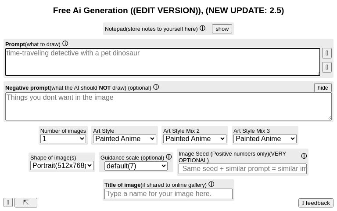Show the Notepad section
Screen dimensions: 337x211
(x=222, y=29)
